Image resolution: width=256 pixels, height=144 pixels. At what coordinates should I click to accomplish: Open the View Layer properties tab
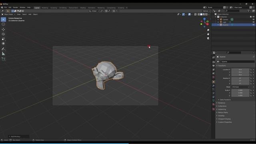[214, 70]
